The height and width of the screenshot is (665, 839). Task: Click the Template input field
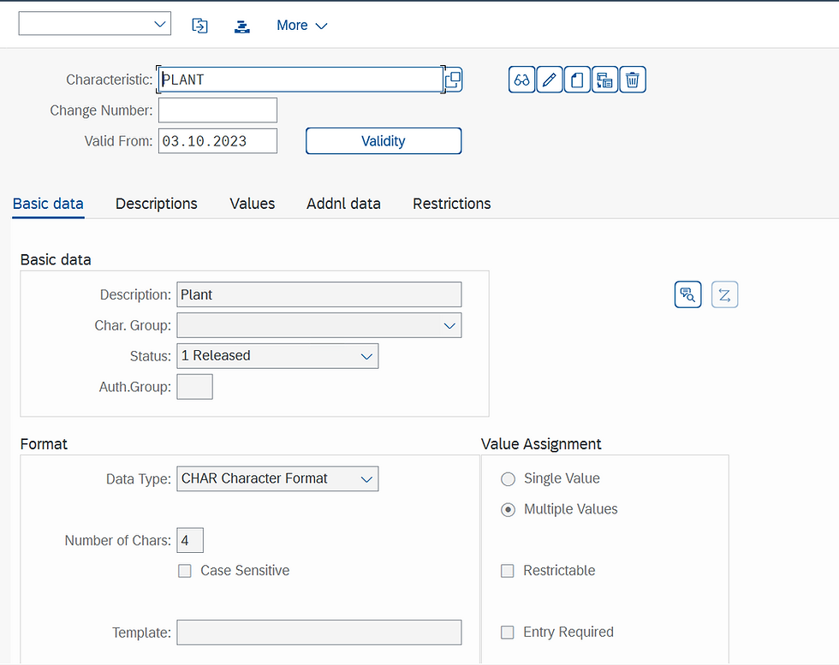(x=319, y=632)
